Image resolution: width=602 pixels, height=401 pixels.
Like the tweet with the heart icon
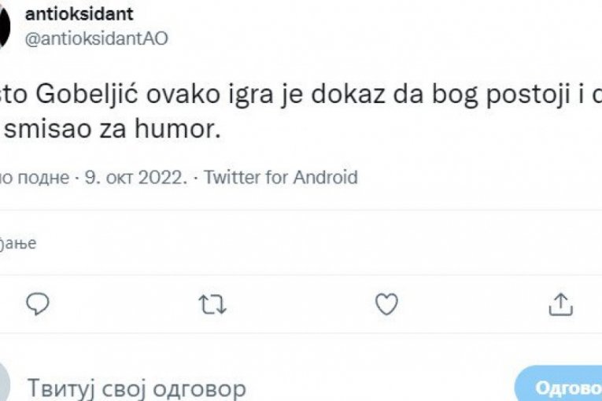(386, 304)
